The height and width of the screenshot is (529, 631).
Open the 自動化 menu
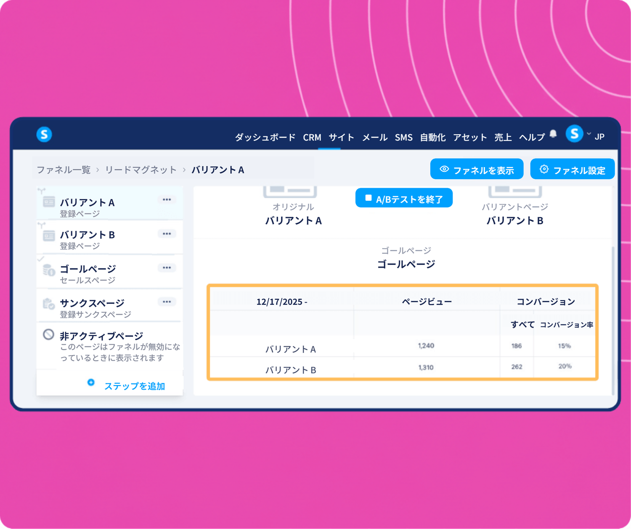point(433,137)
